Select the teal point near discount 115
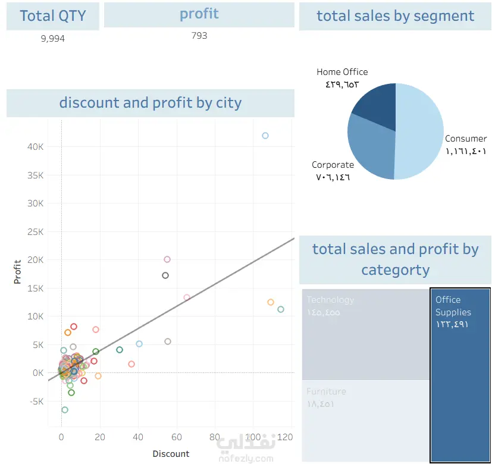 [281, 309]
